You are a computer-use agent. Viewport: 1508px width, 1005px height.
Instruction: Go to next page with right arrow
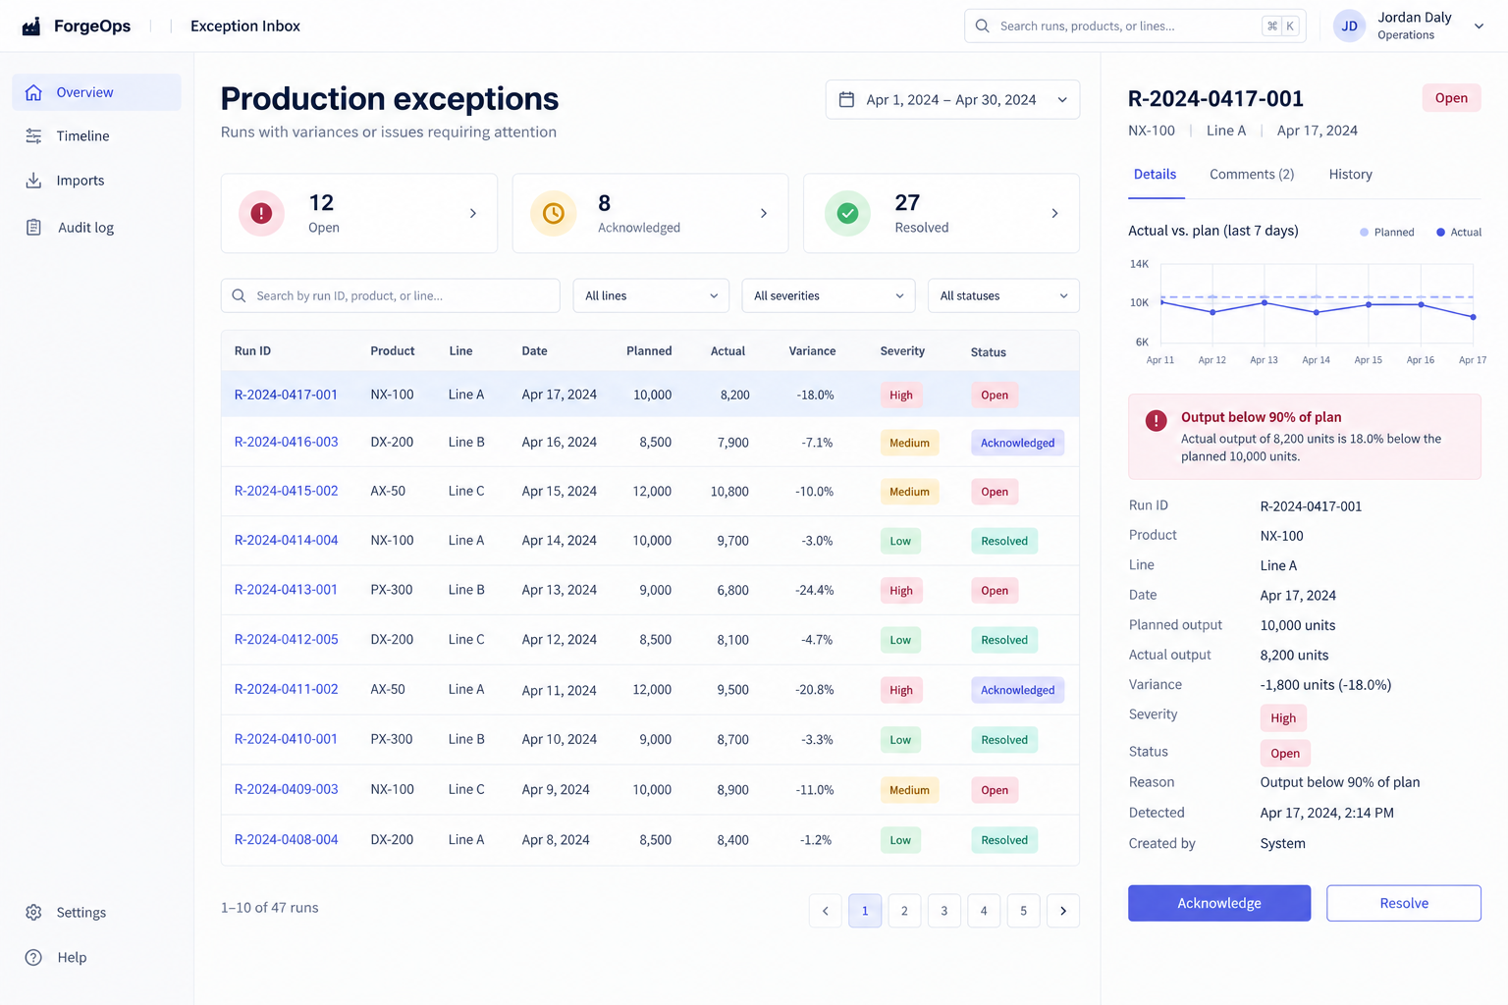pyautogui.click(x=1063, y=911)
